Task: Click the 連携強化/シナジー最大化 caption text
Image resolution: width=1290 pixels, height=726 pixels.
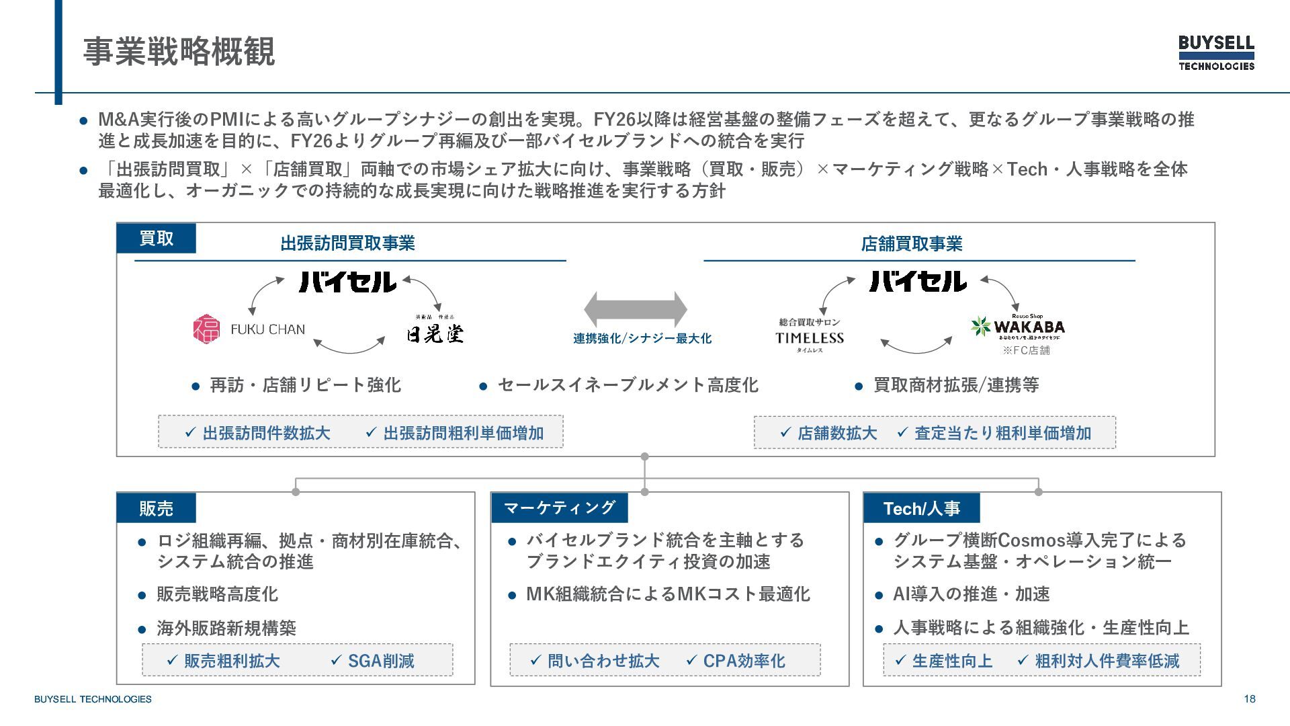Action: point(642,338)
